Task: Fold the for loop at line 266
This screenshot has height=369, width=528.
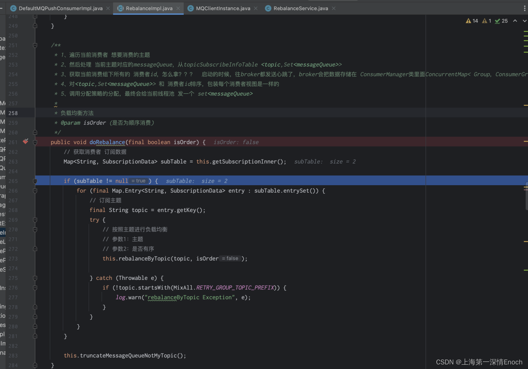Action: [x=35, y=190]
